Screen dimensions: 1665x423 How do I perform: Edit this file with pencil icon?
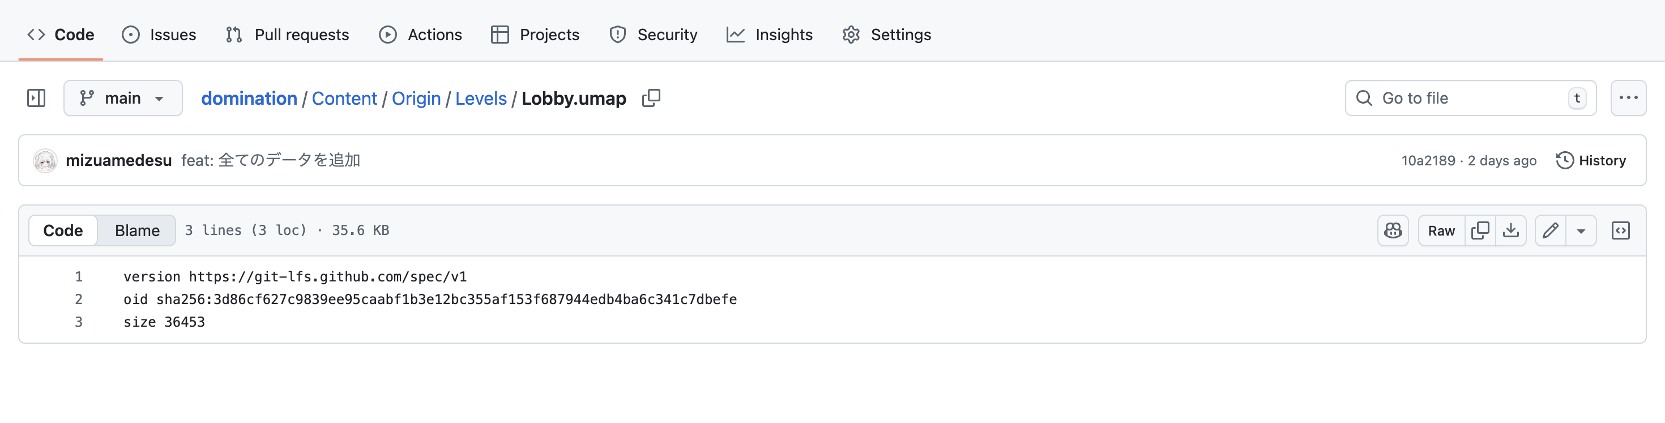pyautogui.click(x=1550, y=230)
